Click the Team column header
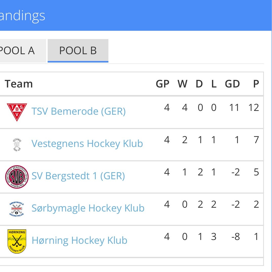Viewport: 272px width, 272px height. (19, 84)
